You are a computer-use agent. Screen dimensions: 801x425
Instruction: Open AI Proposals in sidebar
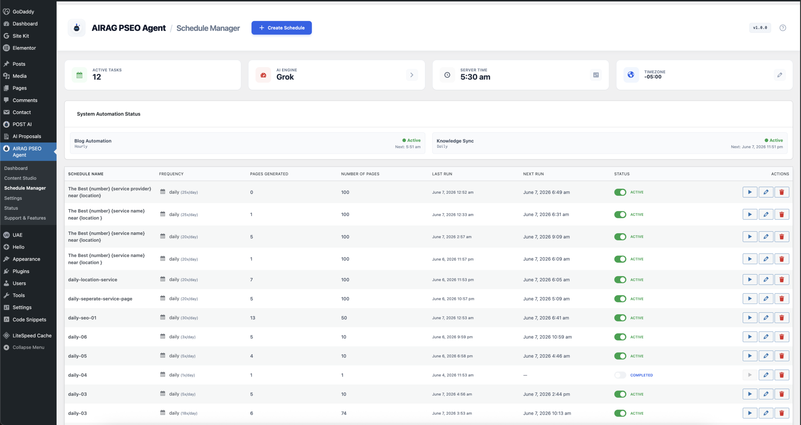pos(27,136)
